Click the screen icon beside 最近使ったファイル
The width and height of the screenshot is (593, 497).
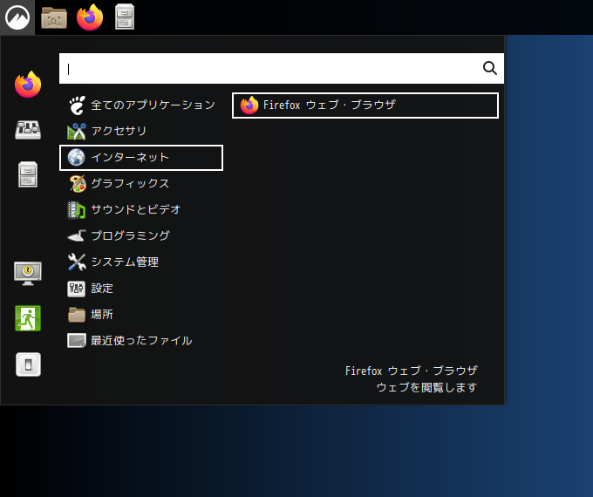click(x=77, y=340)
